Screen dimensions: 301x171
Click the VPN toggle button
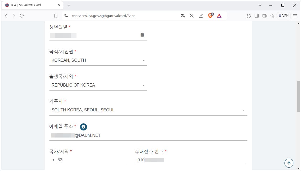tap(284, 16)
